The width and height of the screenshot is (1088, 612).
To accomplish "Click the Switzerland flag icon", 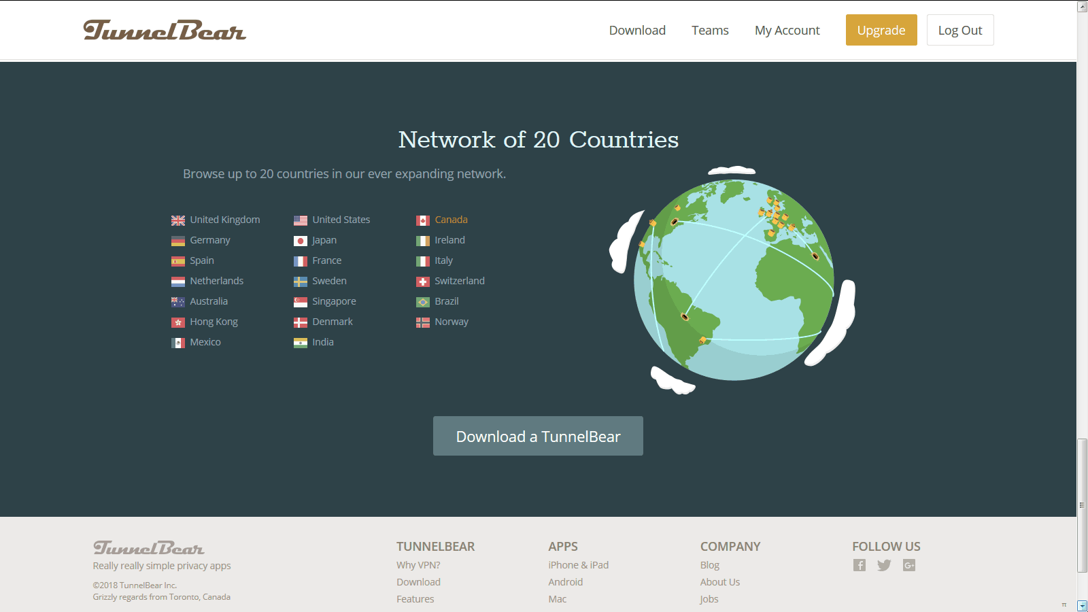I will point(423,282).
